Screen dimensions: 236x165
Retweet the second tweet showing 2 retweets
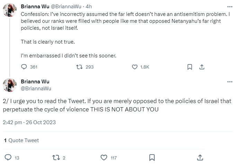coord(56,158)
